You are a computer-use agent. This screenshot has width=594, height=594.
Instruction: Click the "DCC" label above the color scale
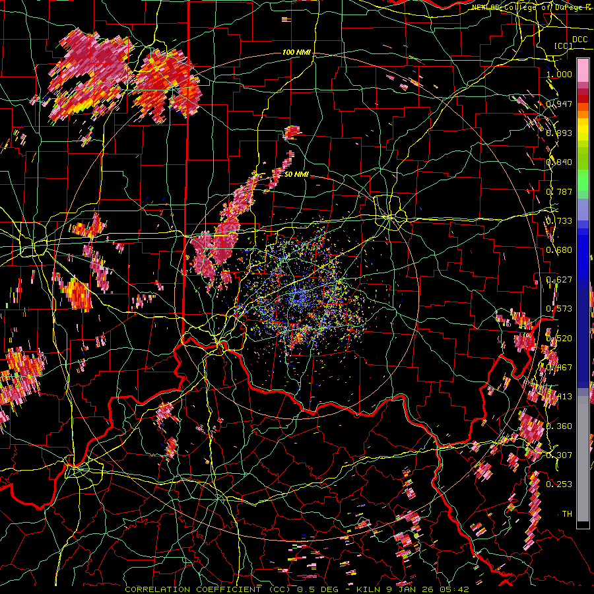[x=579, y=40]
